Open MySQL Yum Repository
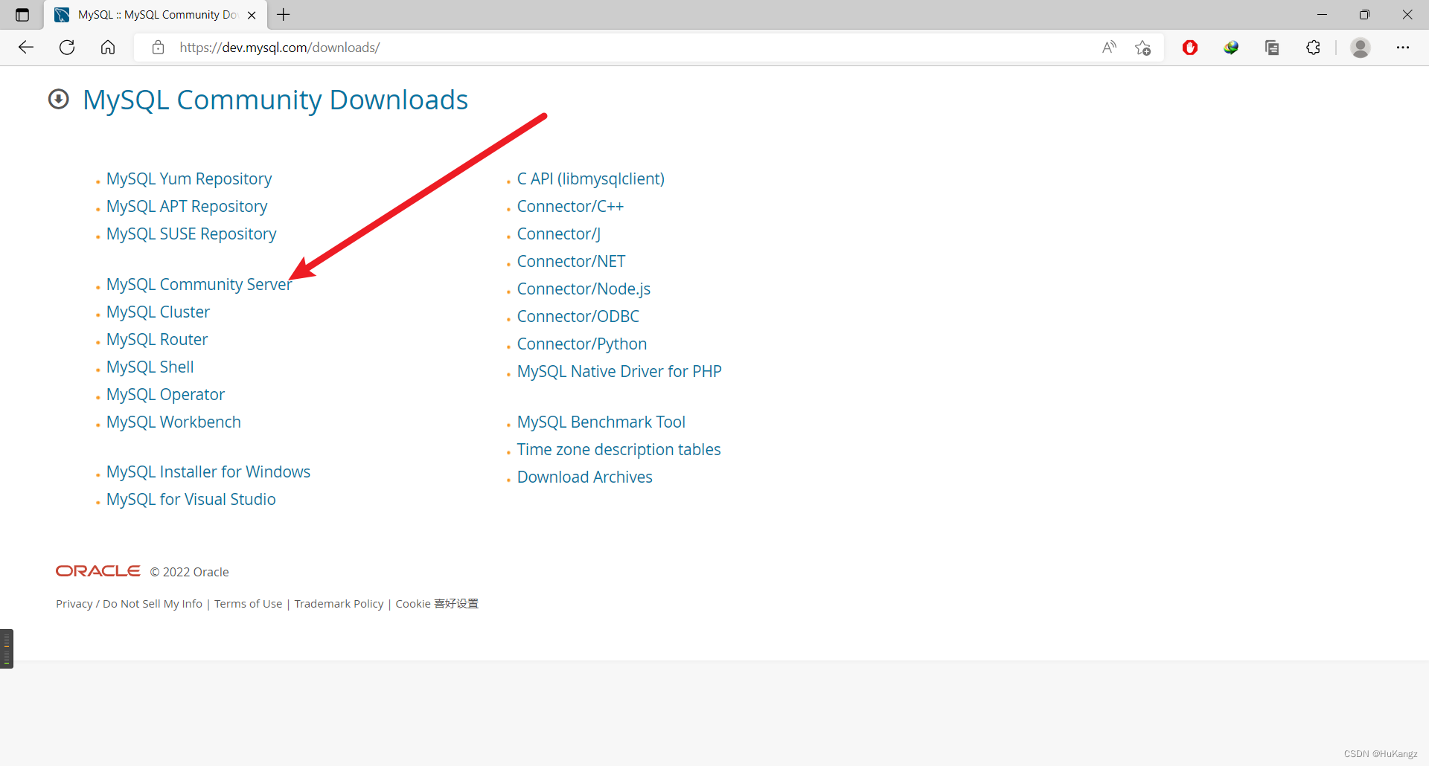The height and width of the screenshot is (766, 1429). click(x=189, y=179)
